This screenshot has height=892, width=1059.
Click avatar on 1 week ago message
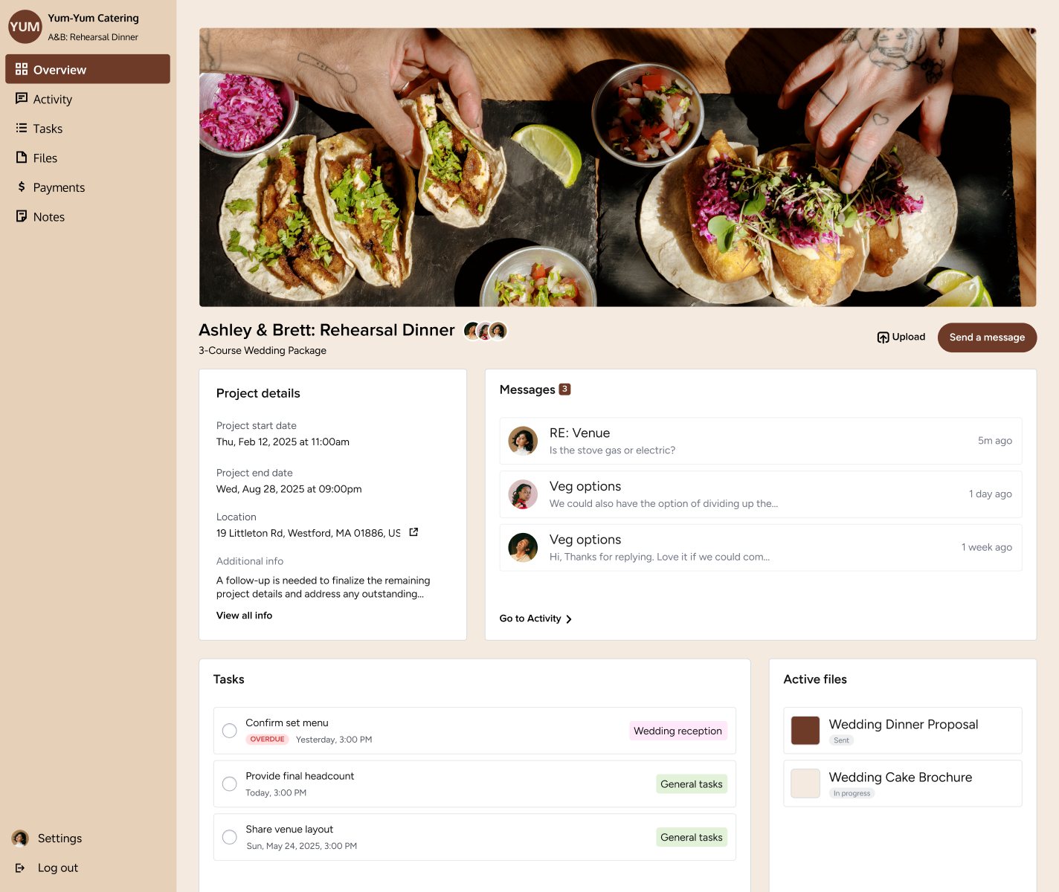523,548
